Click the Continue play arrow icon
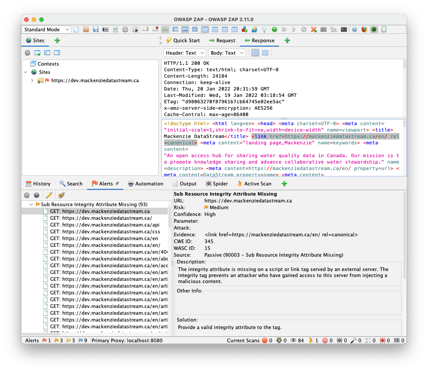Screen dimensions: 428x372 tap(294, 29)
